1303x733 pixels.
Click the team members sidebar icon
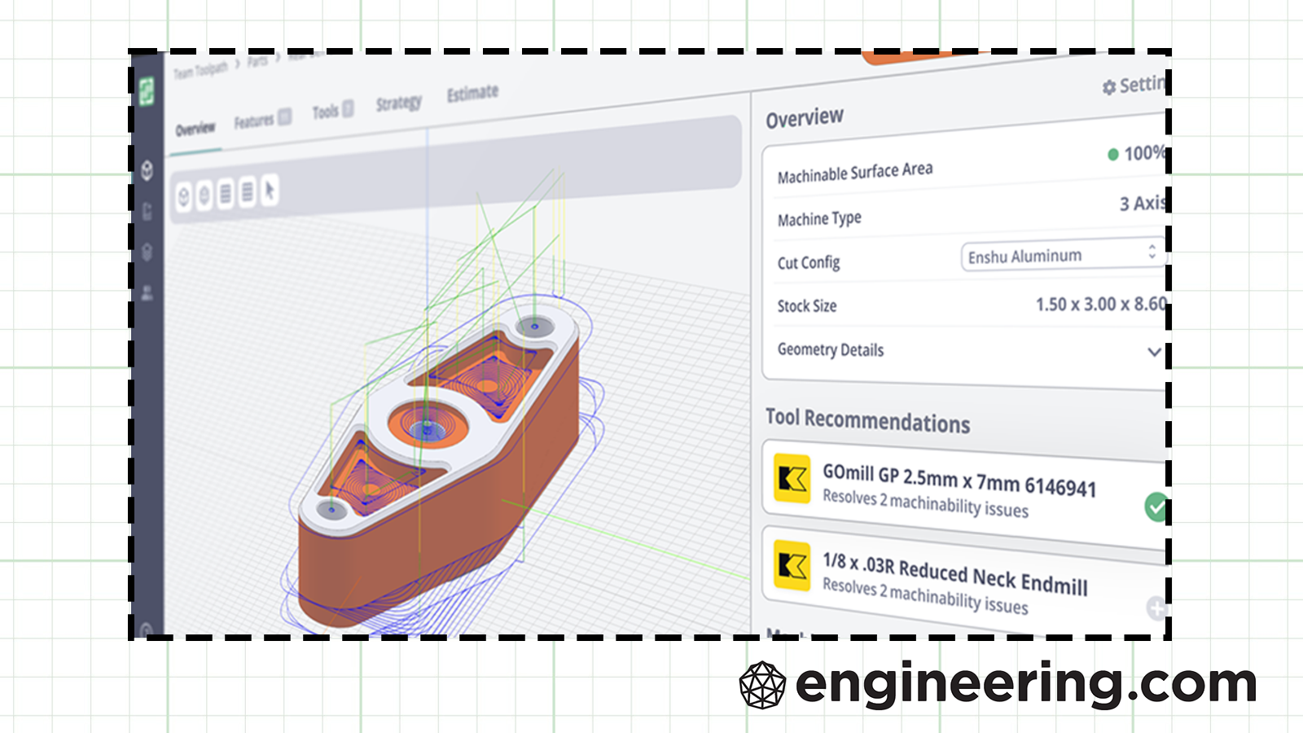click(x=147, y=292)
